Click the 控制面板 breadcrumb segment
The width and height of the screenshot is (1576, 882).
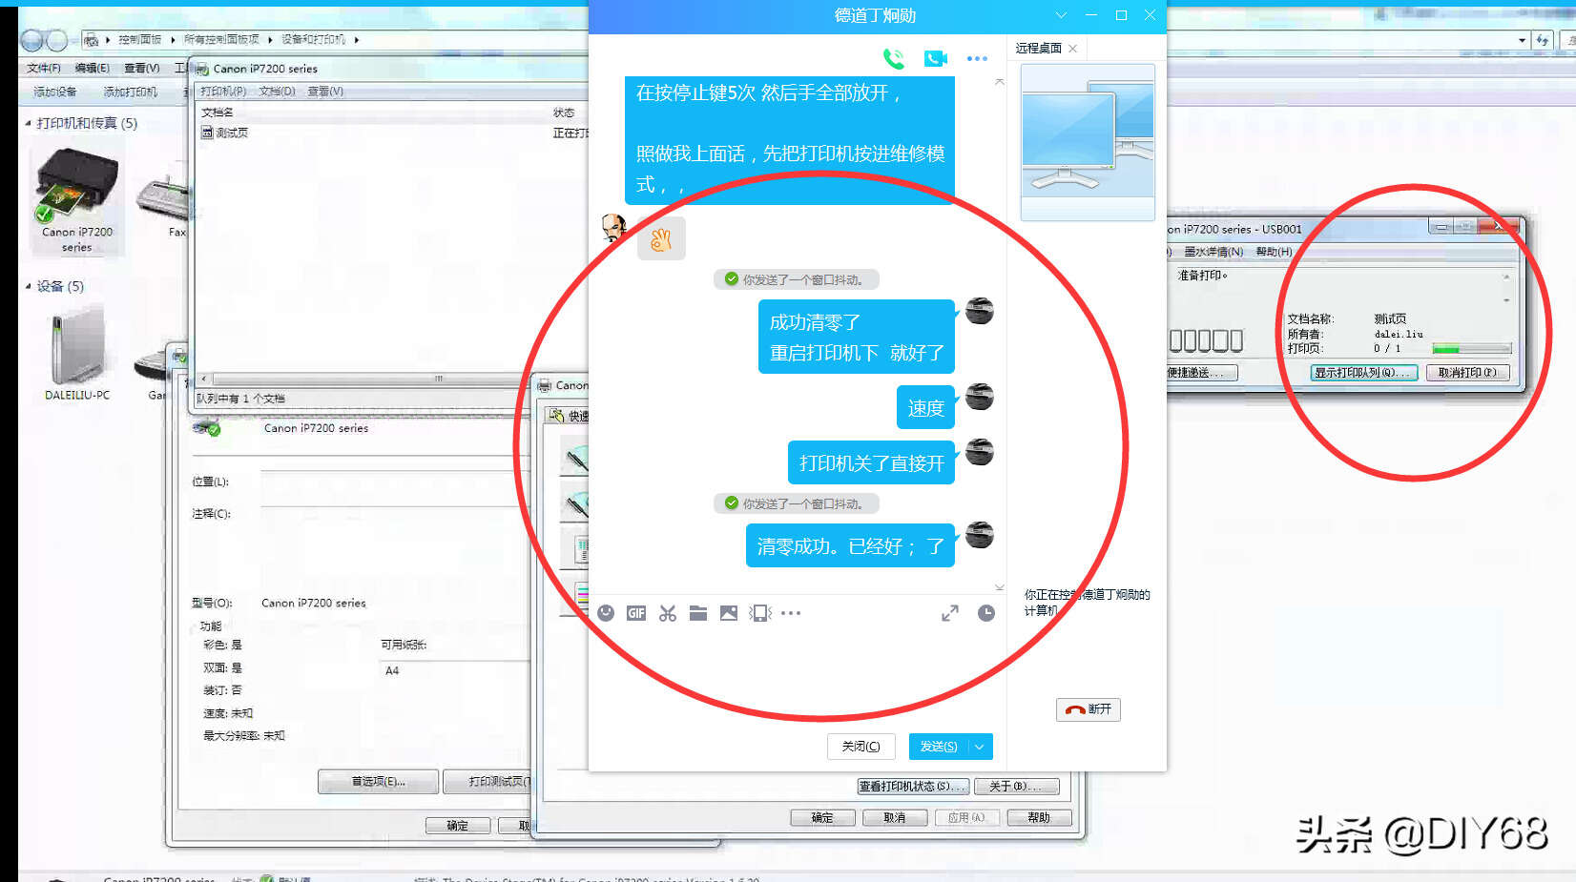coord(139,39)
